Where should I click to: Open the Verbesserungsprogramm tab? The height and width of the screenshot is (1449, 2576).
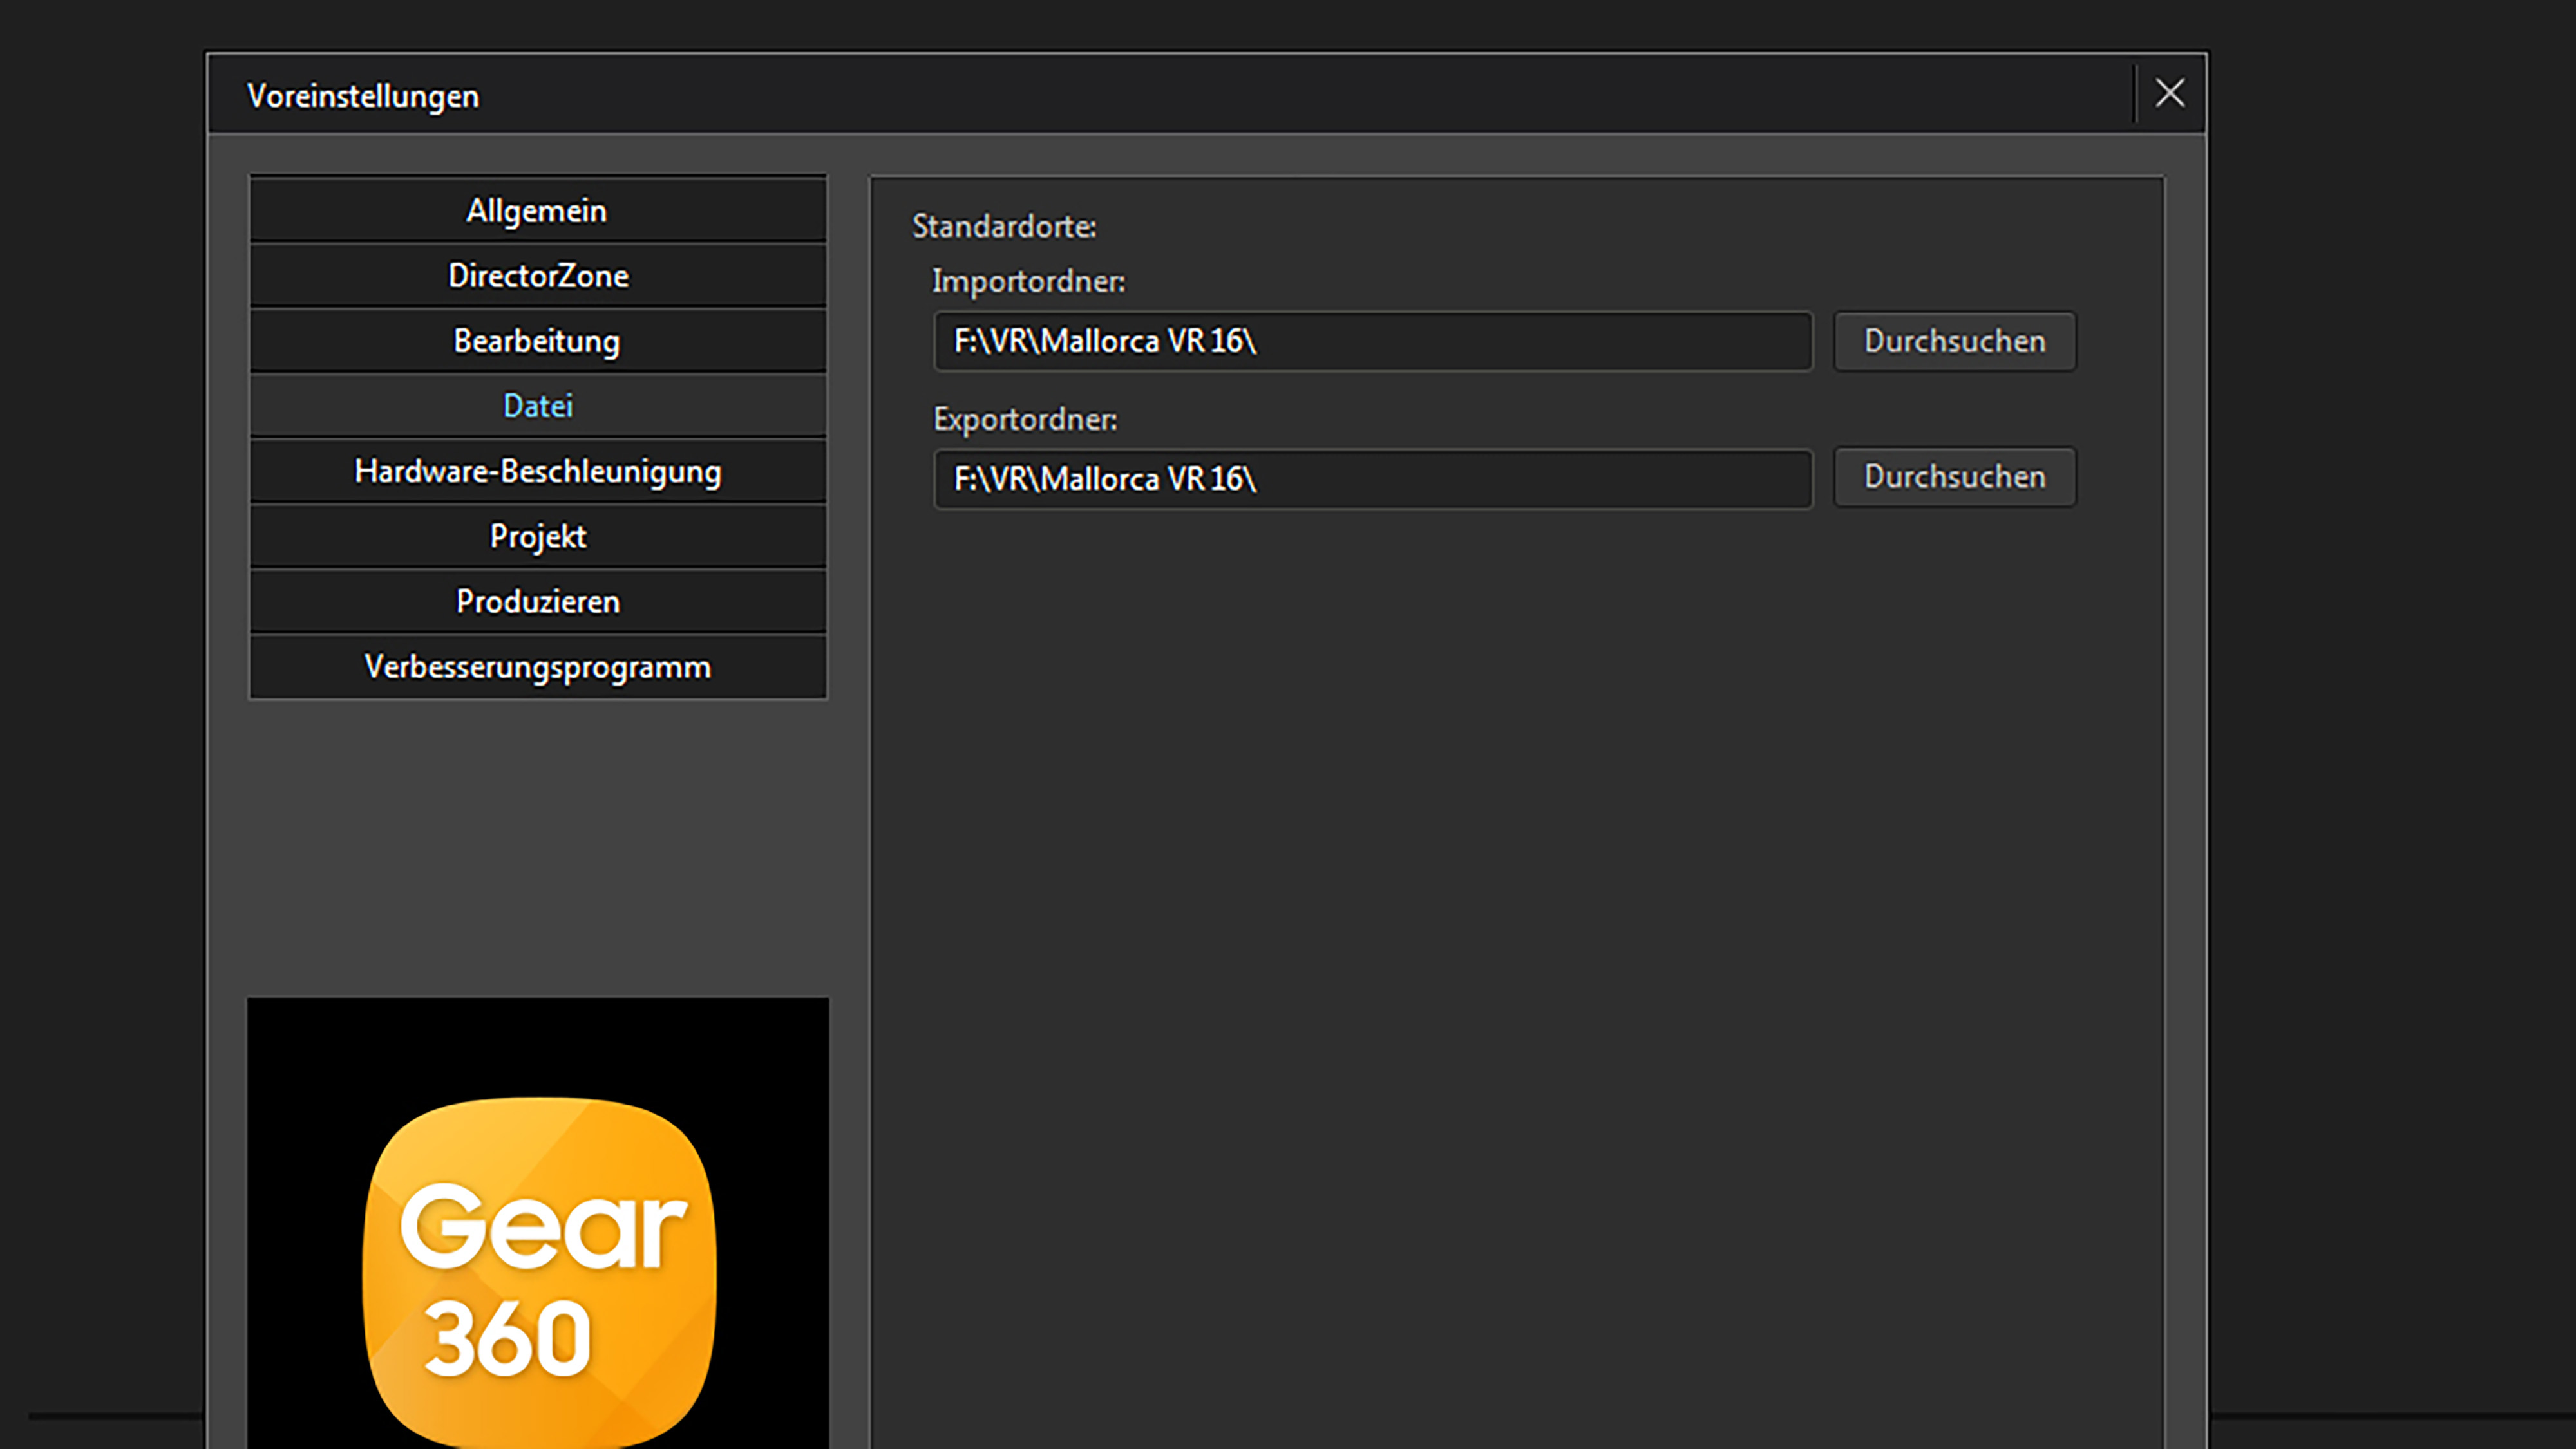click(x=537, y=666)
